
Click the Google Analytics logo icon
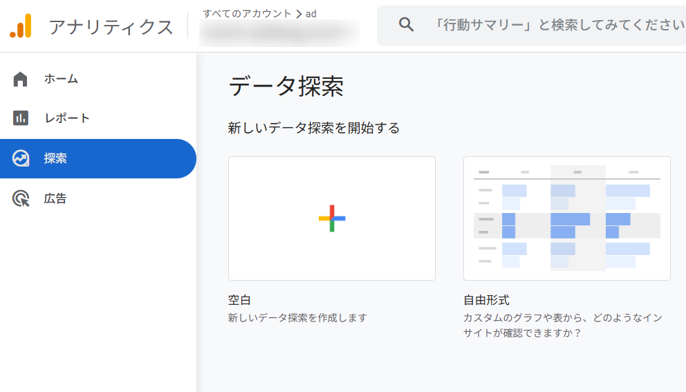(21, 26)
